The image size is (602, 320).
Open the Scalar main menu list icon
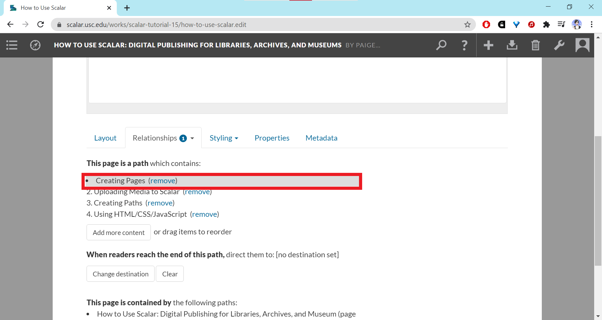(12, 45)
